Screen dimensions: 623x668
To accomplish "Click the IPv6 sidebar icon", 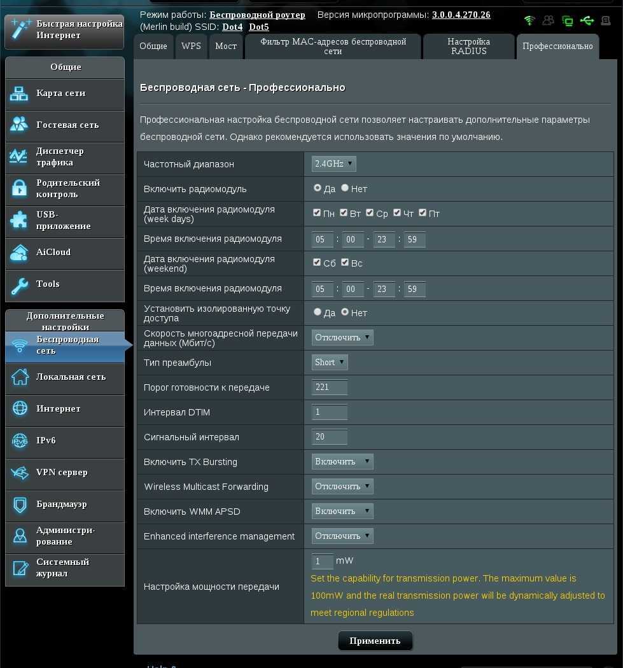I will pos(20,442).
